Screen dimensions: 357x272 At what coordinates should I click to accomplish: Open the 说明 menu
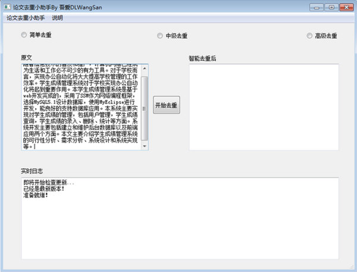click(57, 18)
